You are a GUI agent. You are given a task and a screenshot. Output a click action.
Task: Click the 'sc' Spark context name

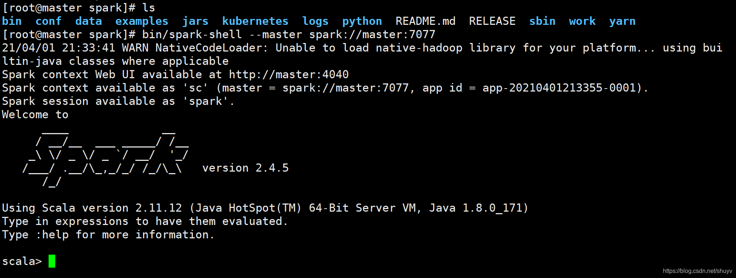click(x=195, y=88)
